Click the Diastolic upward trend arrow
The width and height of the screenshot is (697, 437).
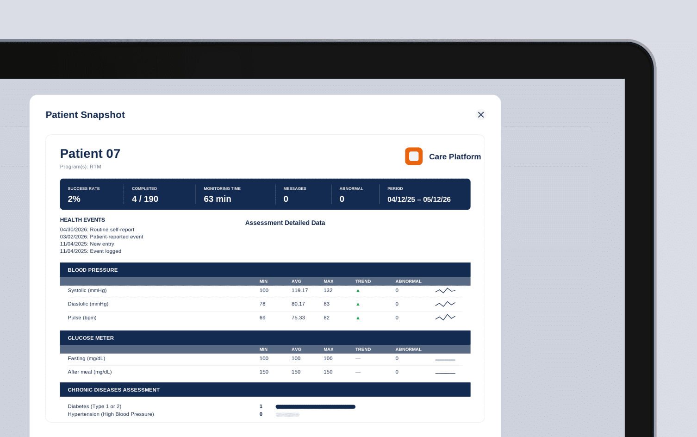pos(358,304)
